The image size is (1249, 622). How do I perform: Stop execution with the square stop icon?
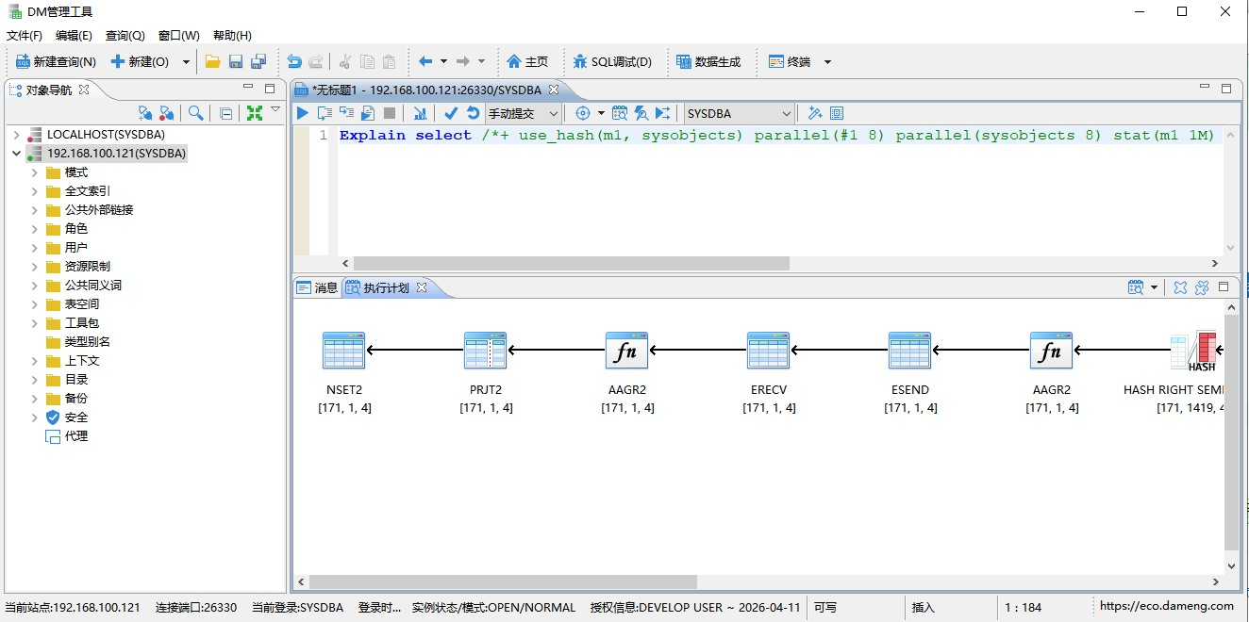pos(391,112)
